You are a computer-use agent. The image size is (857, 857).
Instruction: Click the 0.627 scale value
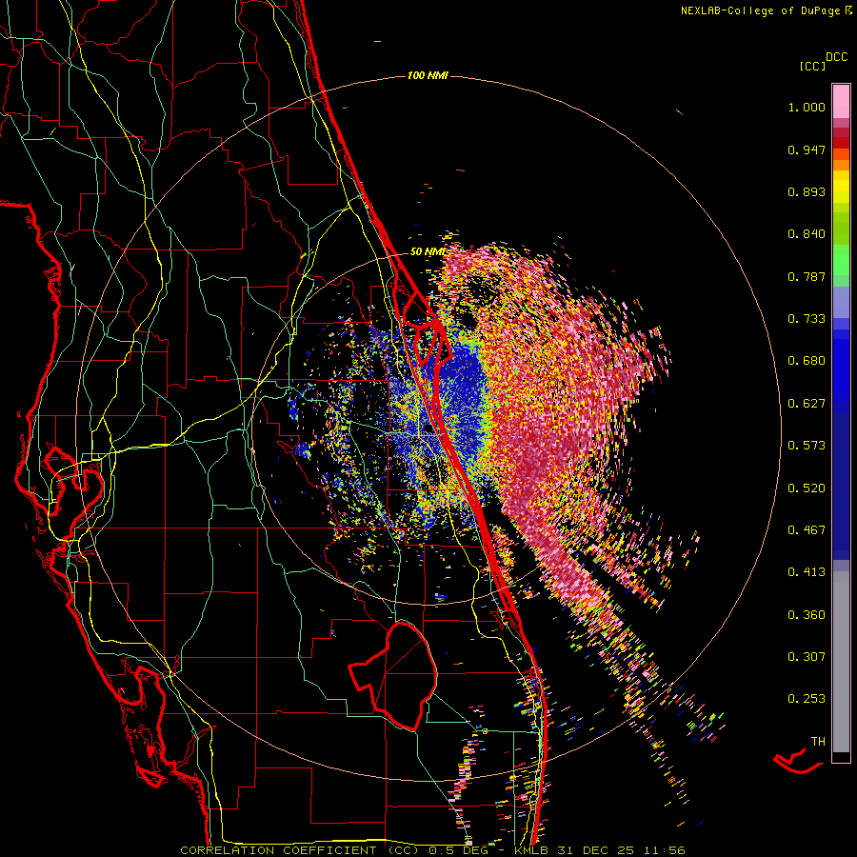pos(807,404)
